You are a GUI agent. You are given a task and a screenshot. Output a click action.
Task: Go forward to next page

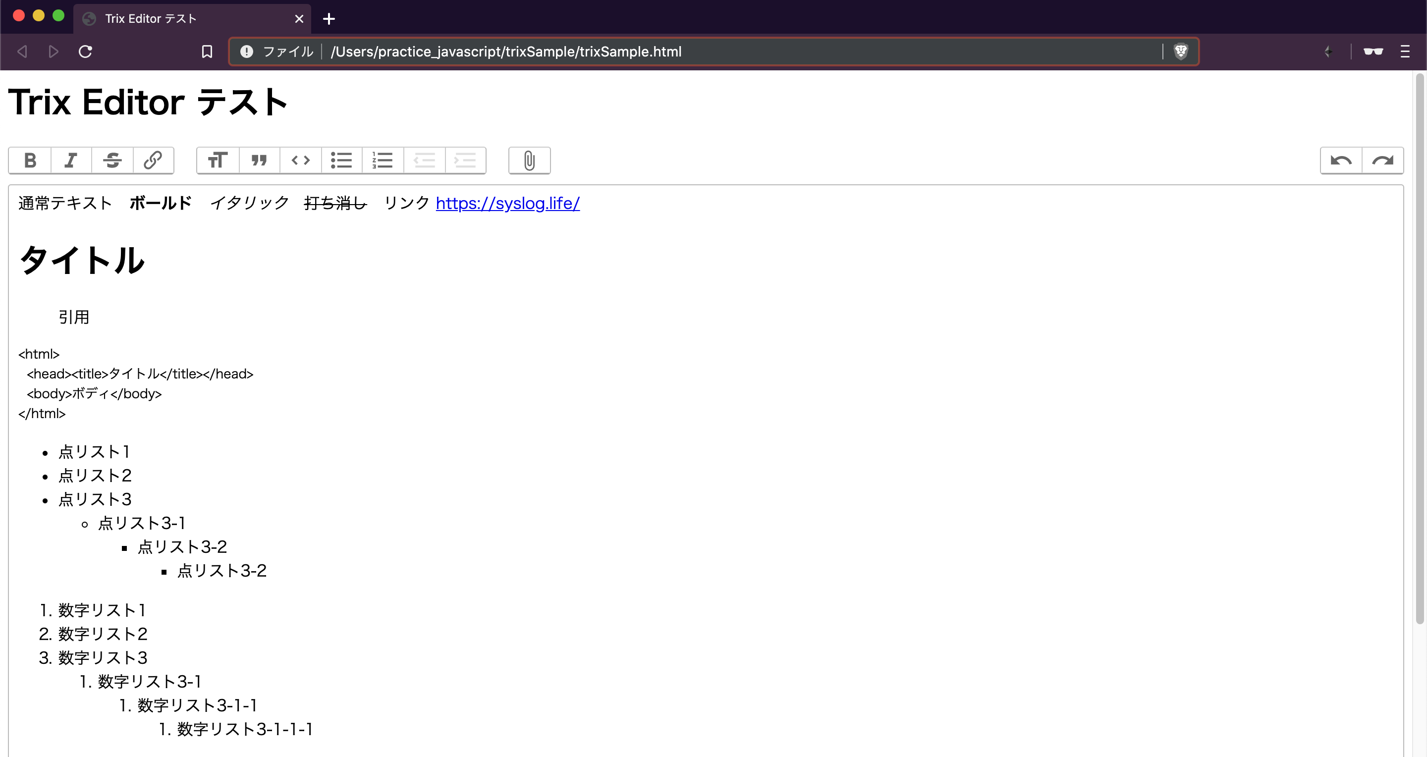[53, 52]
